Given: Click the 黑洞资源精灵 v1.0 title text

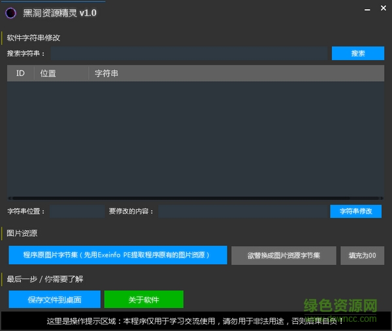Looking at the screenshot, I should (59, 13).
